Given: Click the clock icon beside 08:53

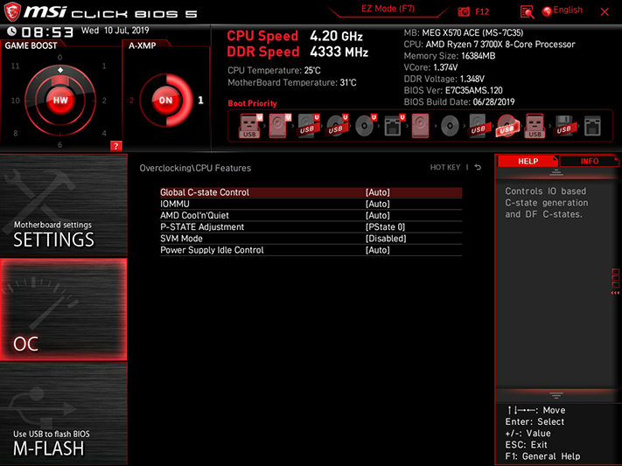Looking at the screenshot, I should [11, 31].
